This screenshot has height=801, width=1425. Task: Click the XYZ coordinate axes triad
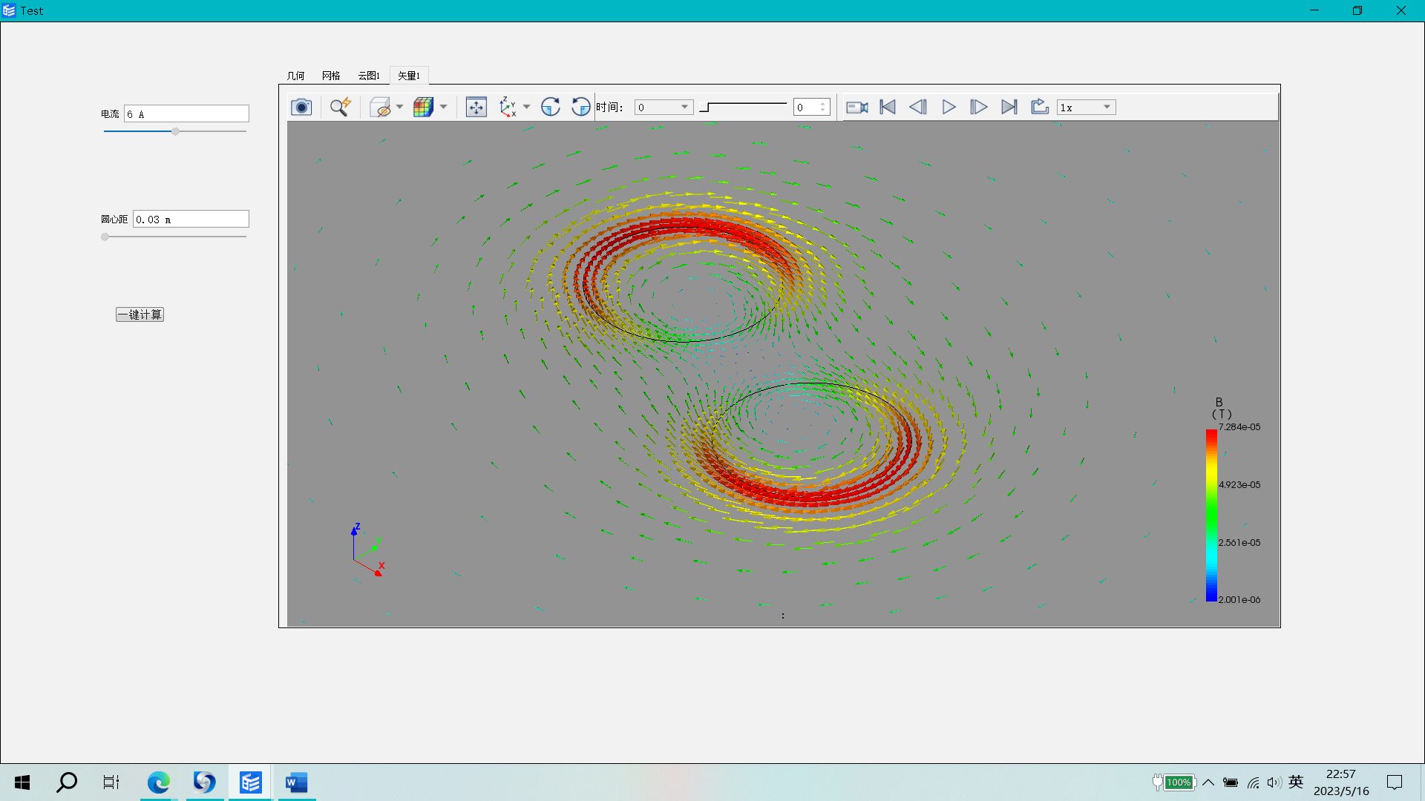click(x=367, y=550)
